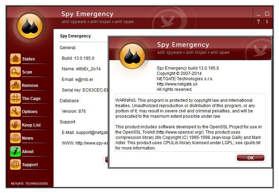Select the About menu label
This screenshot has width=279, height=193.
point(28,152)
